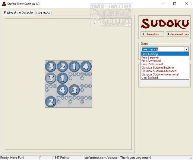Screen dimensions: 193x160
Task: Click the 1 stone in the second row
Action: point(62,78)
